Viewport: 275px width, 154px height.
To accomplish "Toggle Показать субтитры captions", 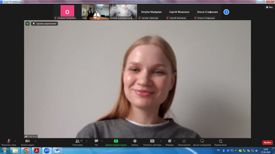I will [x=152, y=142].
